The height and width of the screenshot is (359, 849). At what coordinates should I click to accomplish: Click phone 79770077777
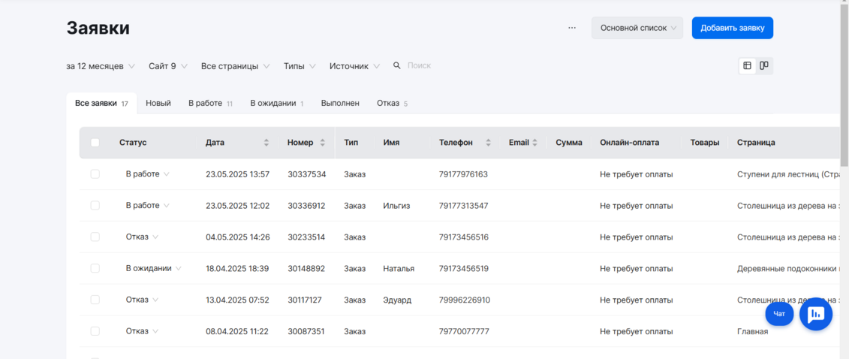[x=464, y=331]
